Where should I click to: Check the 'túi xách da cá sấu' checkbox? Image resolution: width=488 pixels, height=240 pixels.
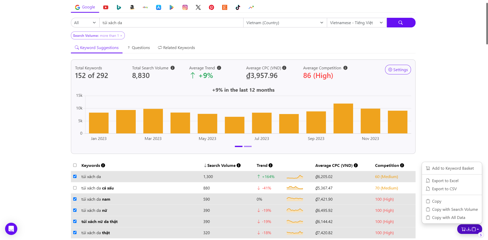click(75, 188)
